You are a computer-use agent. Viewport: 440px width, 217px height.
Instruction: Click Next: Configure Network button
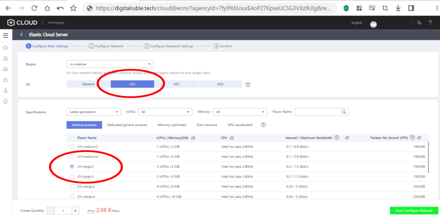pyautogui.click(x=414, y=211)
